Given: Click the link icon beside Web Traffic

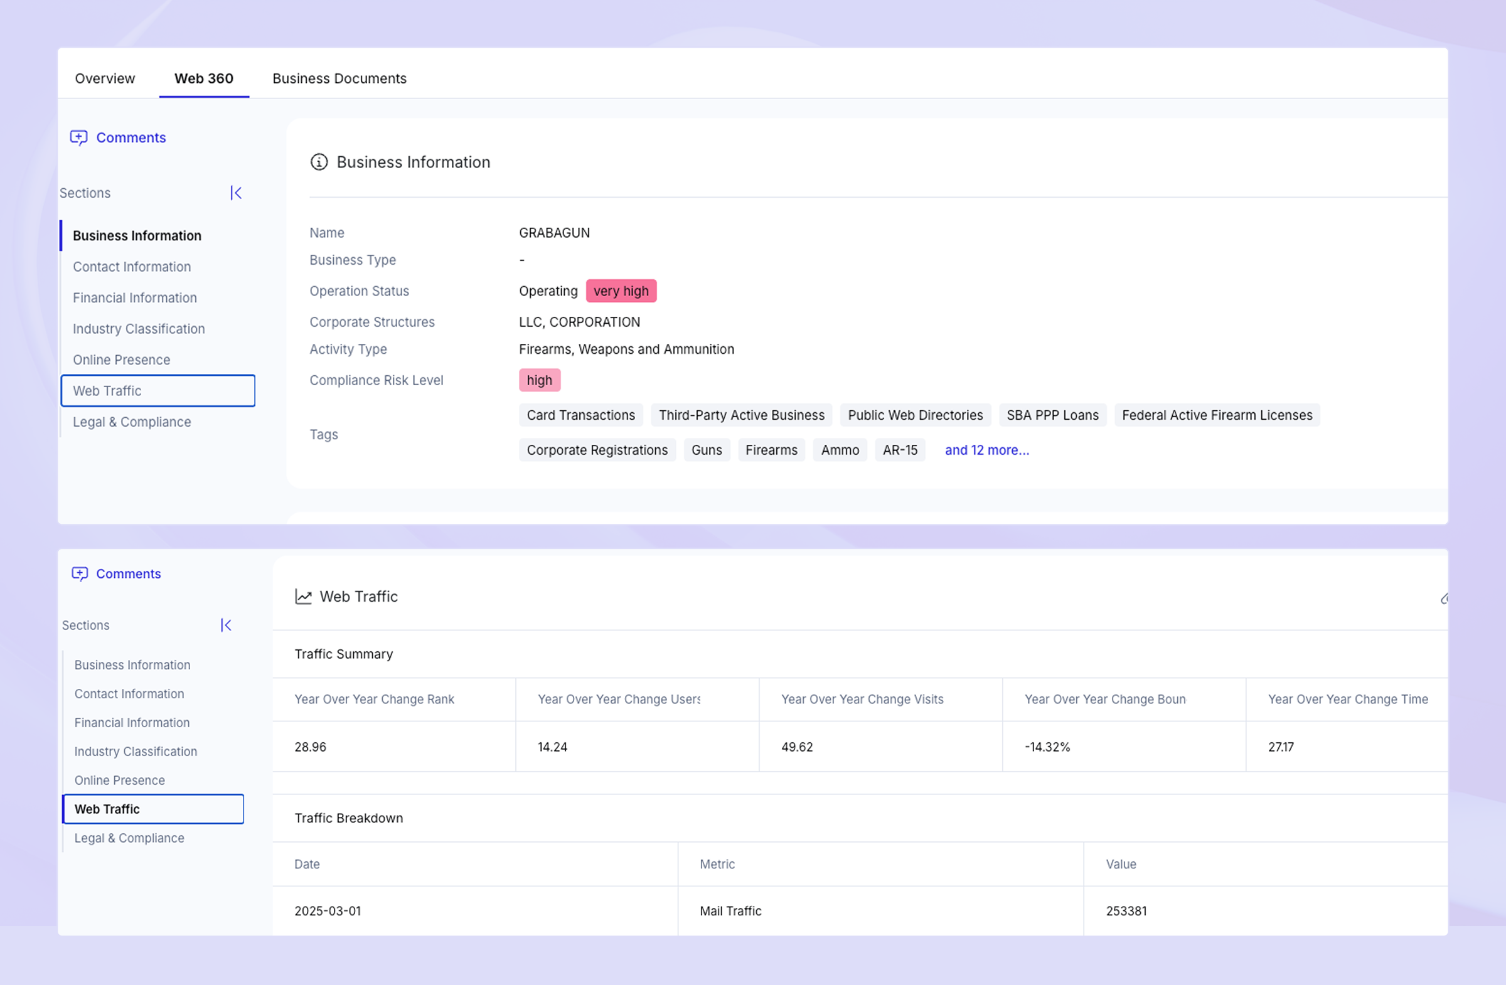Looking at the screenshot, I should coord(1444,598).
